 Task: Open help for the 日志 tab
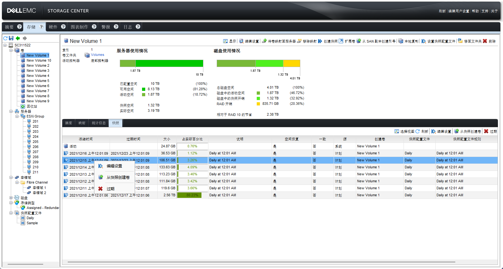click(x=138, y=27)
